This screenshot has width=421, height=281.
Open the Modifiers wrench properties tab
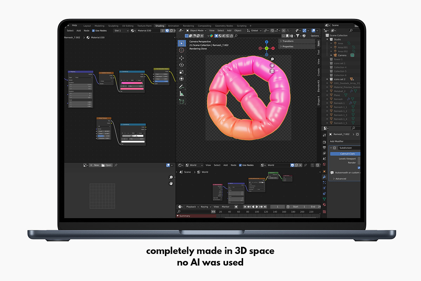(x=324, y=177)
